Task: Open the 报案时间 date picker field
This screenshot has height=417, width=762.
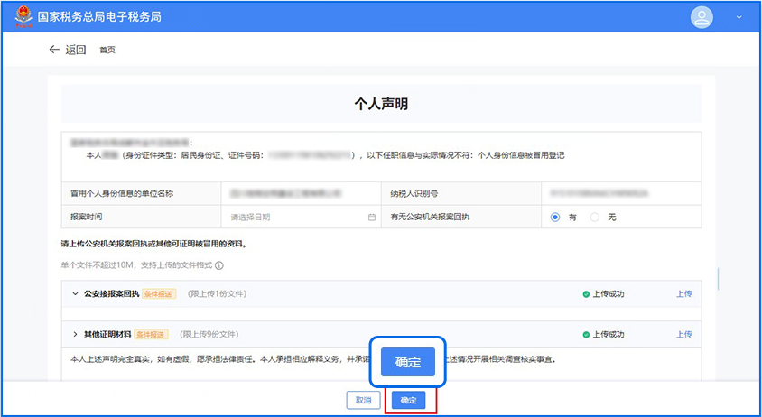Action: (x=298, y=218)
